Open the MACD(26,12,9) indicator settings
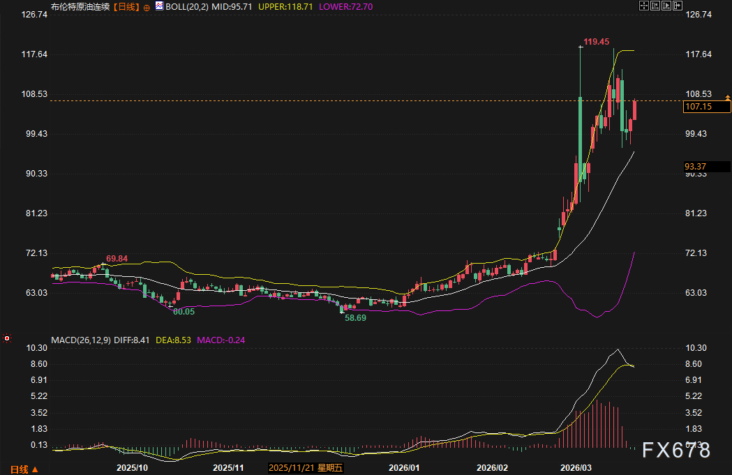The width and height of the screenshot is (732, 475). pos(80,340)
